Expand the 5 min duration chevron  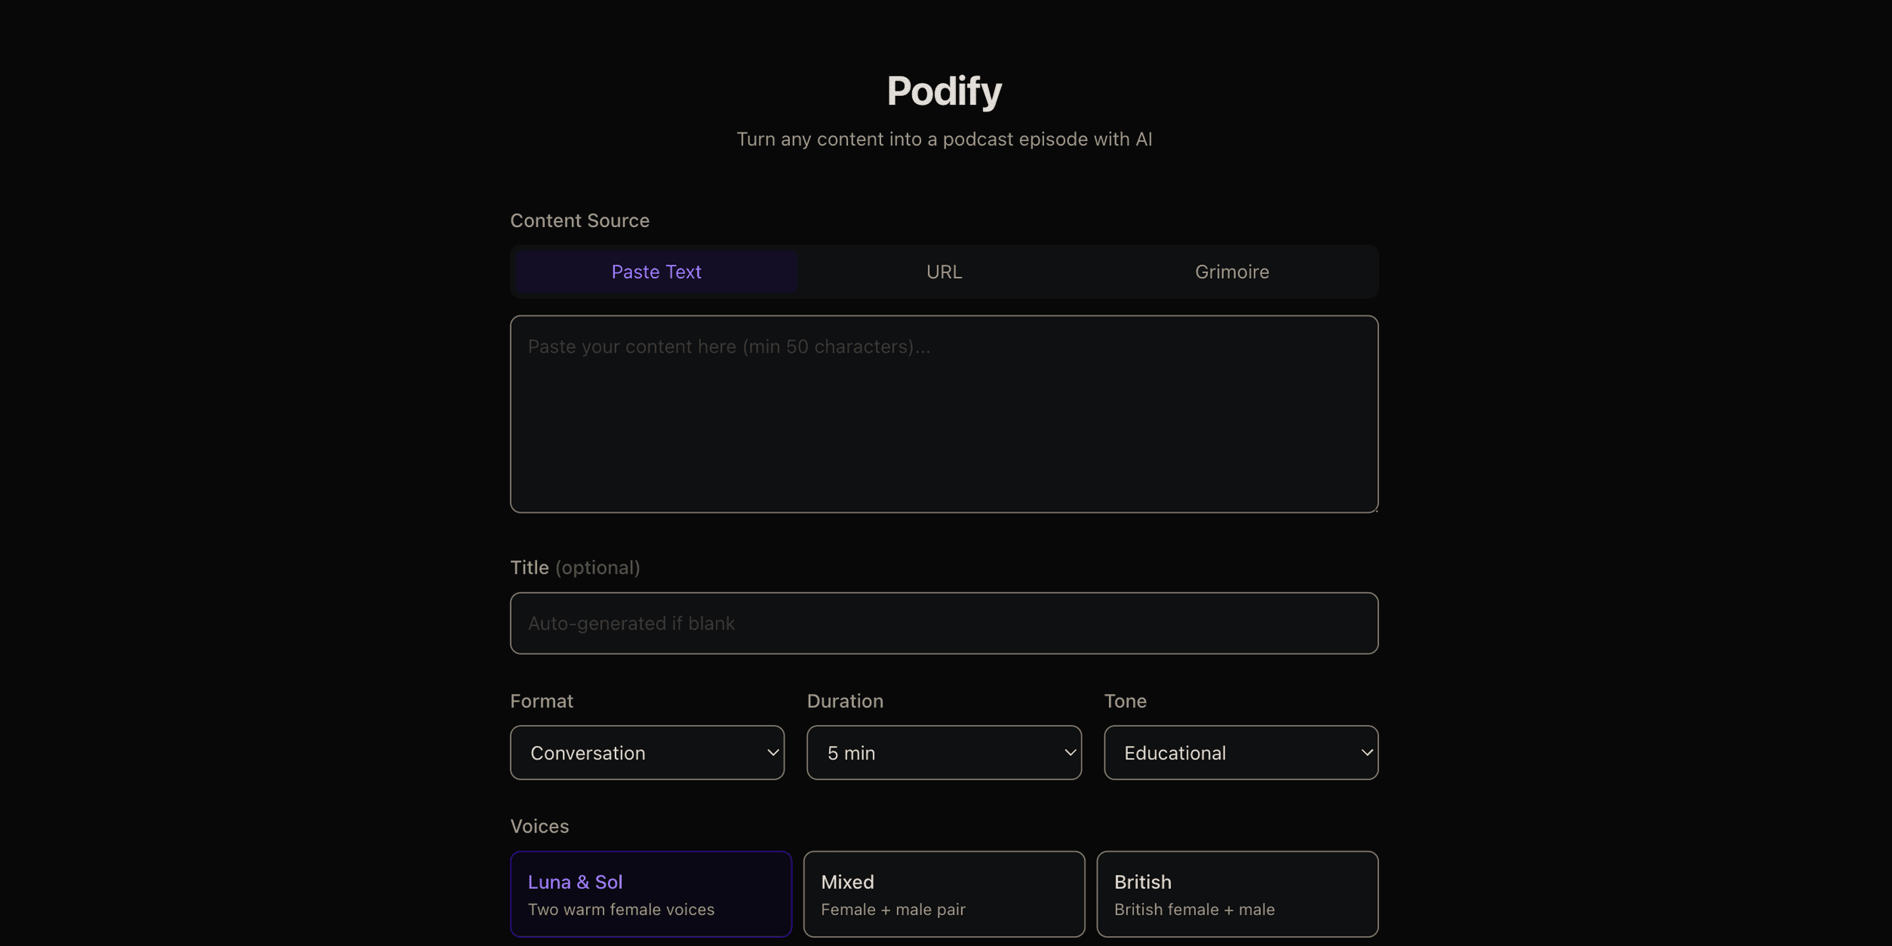1069,752
